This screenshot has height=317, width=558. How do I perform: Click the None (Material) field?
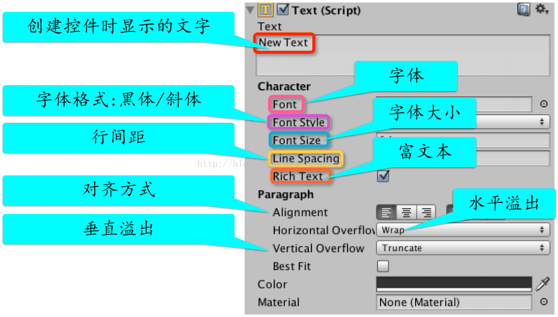[x=454, y=302]
